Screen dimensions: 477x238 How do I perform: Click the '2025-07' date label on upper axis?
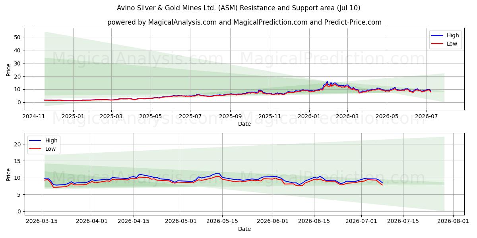190,116
